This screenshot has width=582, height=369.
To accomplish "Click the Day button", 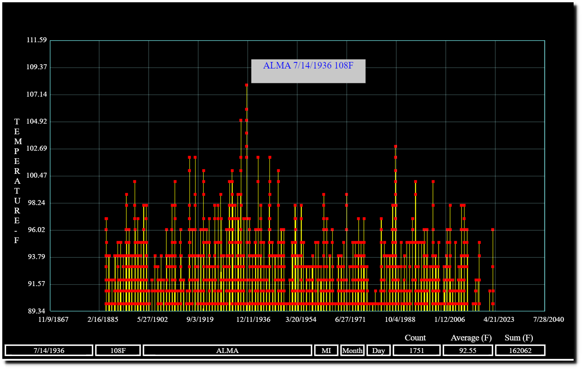I will [379, 350].
